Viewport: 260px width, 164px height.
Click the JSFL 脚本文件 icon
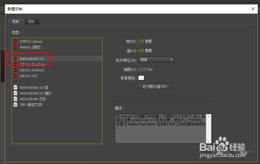(x=15, y=105)
